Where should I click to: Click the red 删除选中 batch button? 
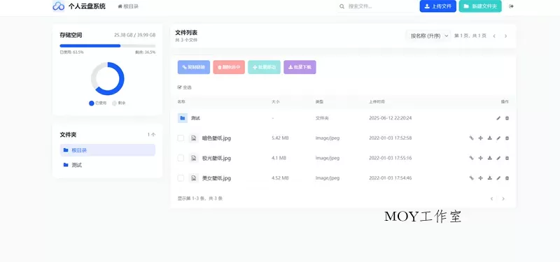coord(229,67)
